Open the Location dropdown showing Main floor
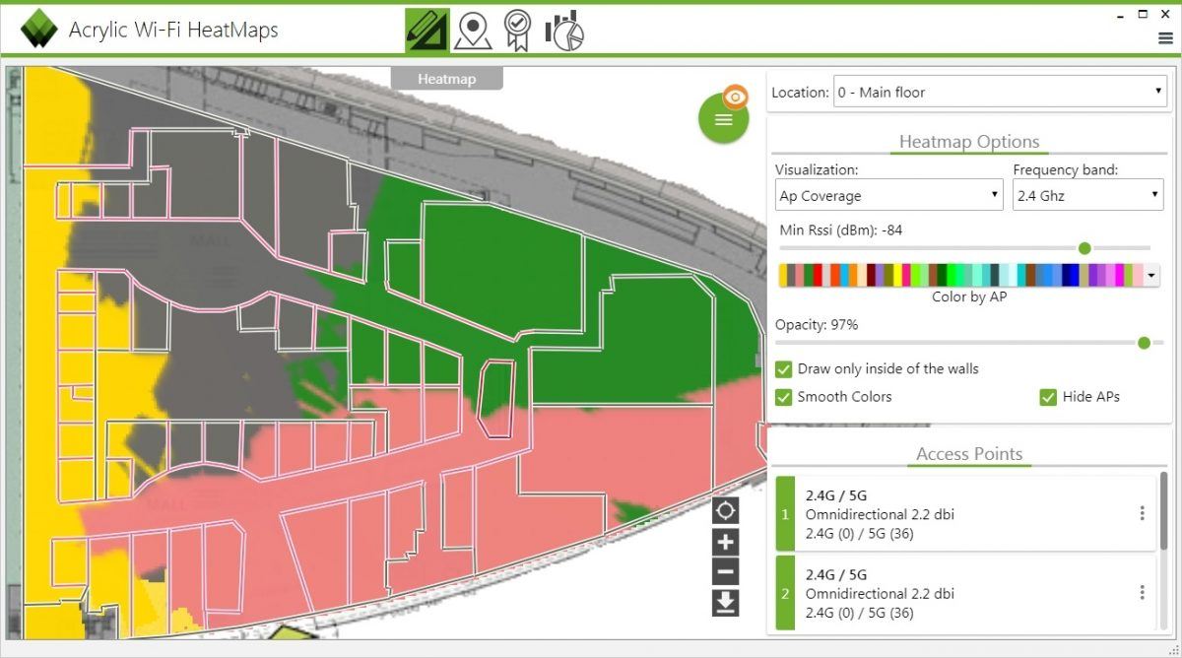This screenshot has width=1182, height=658. pyautogui.click(x=1157, y=91)
